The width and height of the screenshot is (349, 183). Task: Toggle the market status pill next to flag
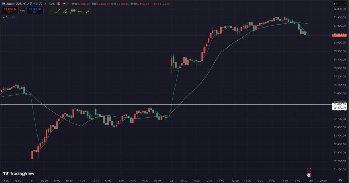[65, 3]
